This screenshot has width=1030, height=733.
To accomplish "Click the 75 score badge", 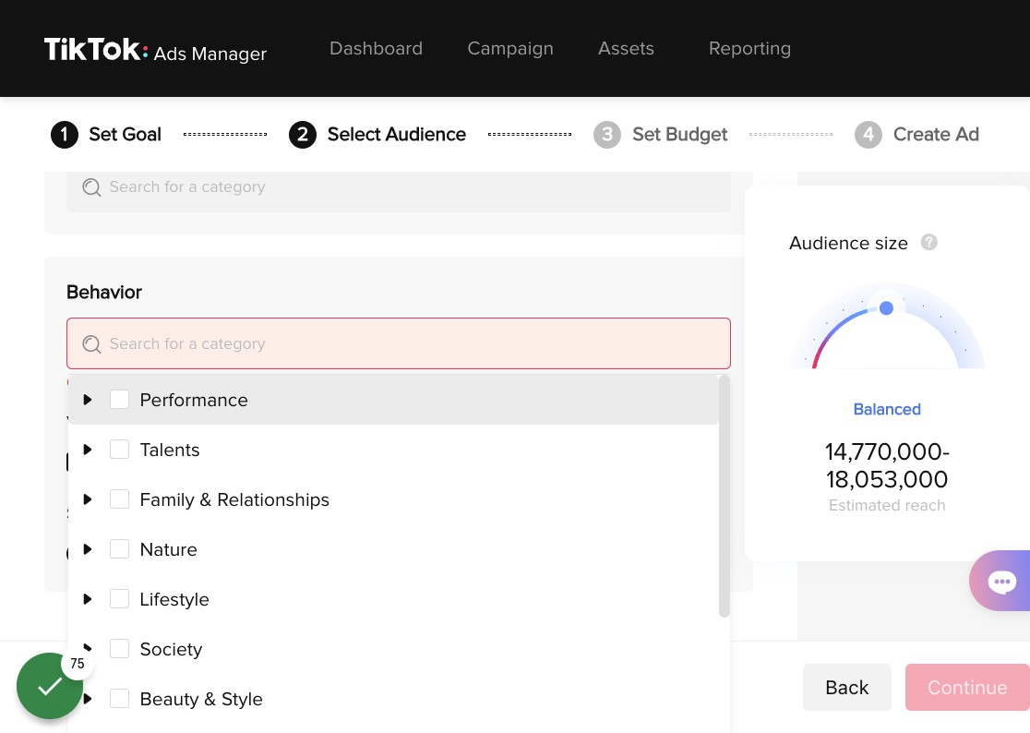I will pos(78,664).
